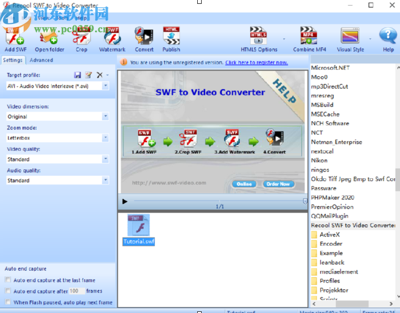Select mp3DirectCut in folder list
Viewport: 400px width, 313px height.
pyautogui.click(x=329, y=87)
